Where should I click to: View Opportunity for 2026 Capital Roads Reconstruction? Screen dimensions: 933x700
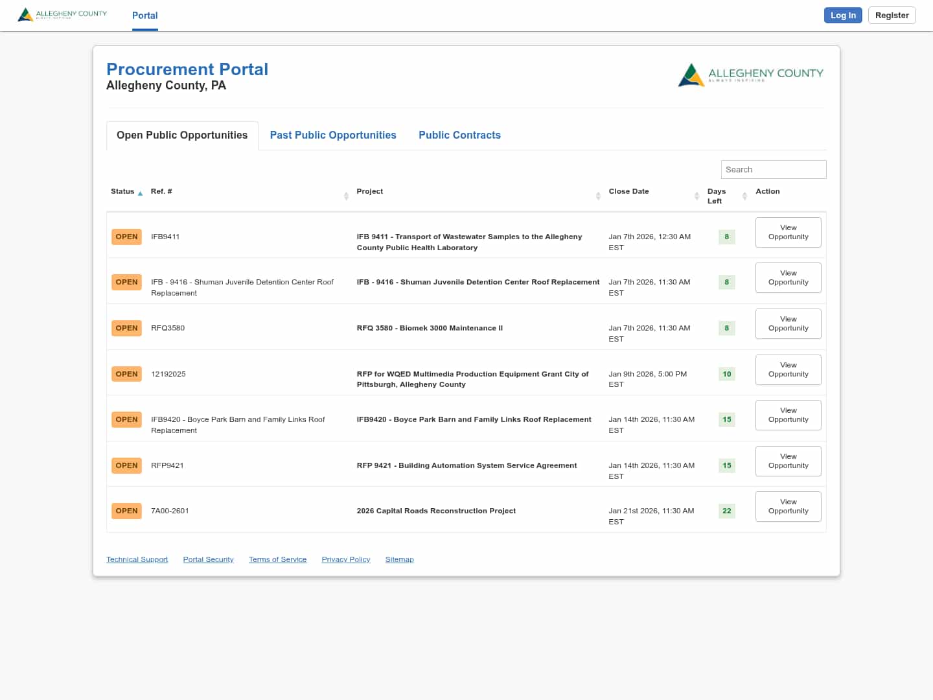click(x=788, y=506)
